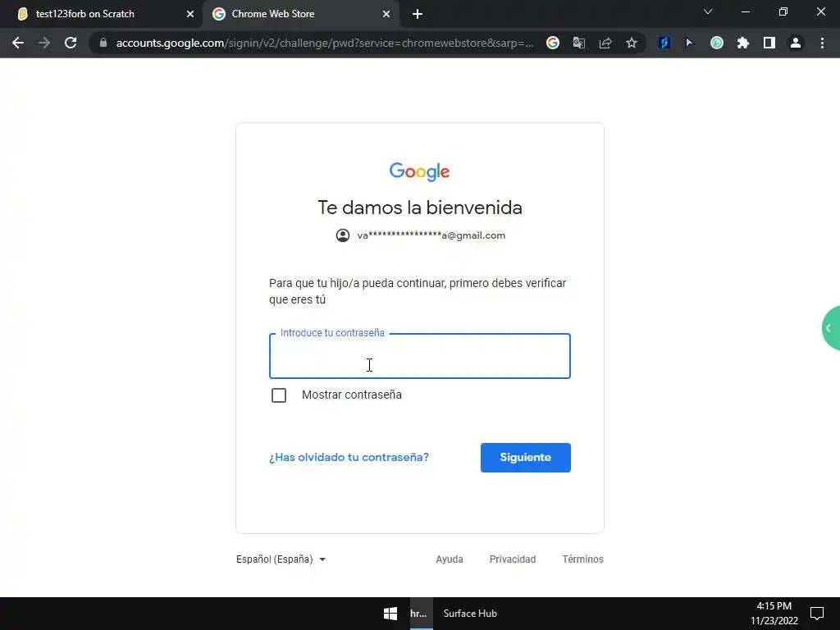The image size is (840, 630).
Task: Open the Términos link
Action: [583, 559]
